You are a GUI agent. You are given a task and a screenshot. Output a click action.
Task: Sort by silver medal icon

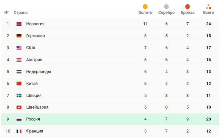[x=166, y=7]
